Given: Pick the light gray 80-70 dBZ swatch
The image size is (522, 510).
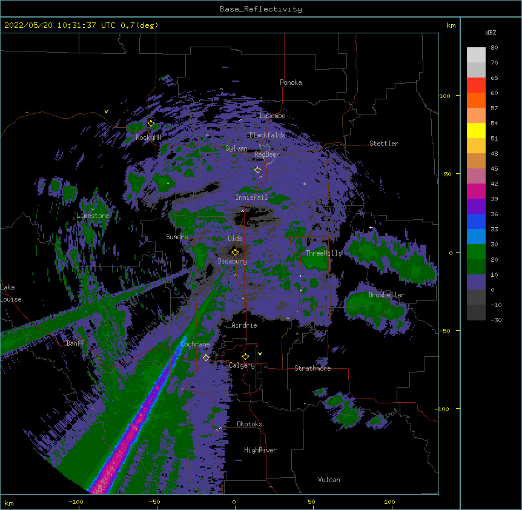Looking at the screenshot, I should 476,55.
